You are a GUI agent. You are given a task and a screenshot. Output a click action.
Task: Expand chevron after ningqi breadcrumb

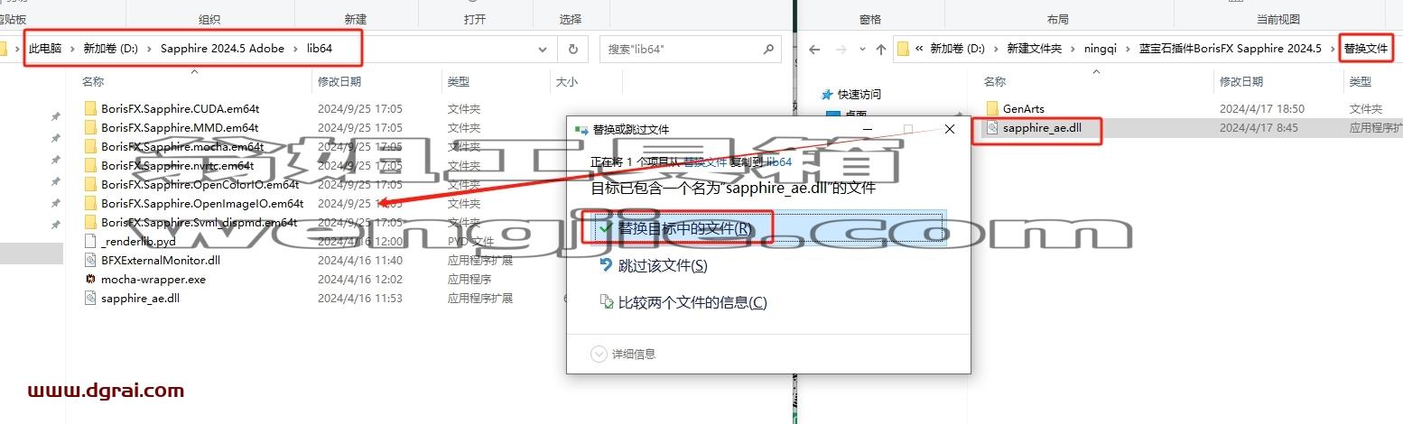1129,49
